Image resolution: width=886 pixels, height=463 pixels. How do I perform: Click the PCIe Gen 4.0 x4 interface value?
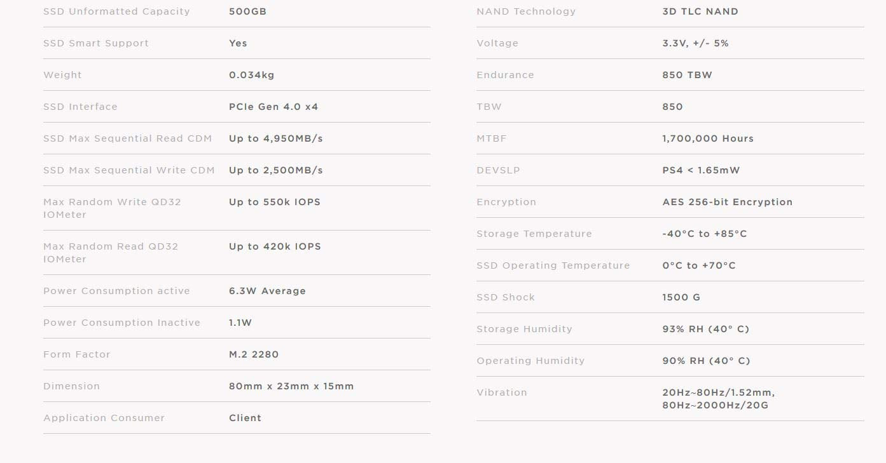[273, 107]
